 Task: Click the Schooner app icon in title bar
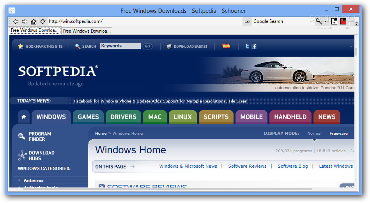point(12,10)
